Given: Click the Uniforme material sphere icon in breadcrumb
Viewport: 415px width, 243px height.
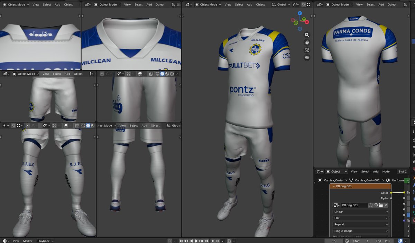Looking at the screenshot, I should 388,180.
